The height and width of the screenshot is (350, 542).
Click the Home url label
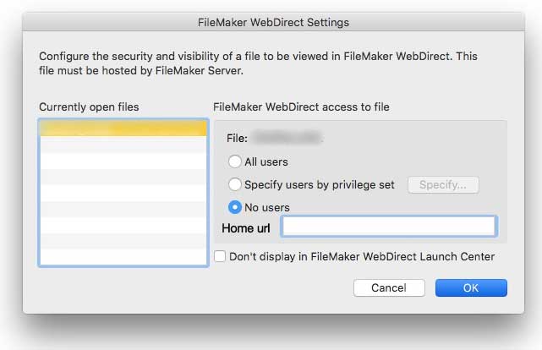click(246, 227)
